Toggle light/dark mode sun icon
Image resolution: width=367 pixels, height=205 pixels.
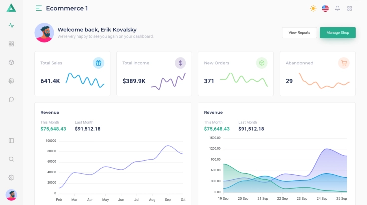[x=313, y=8]
